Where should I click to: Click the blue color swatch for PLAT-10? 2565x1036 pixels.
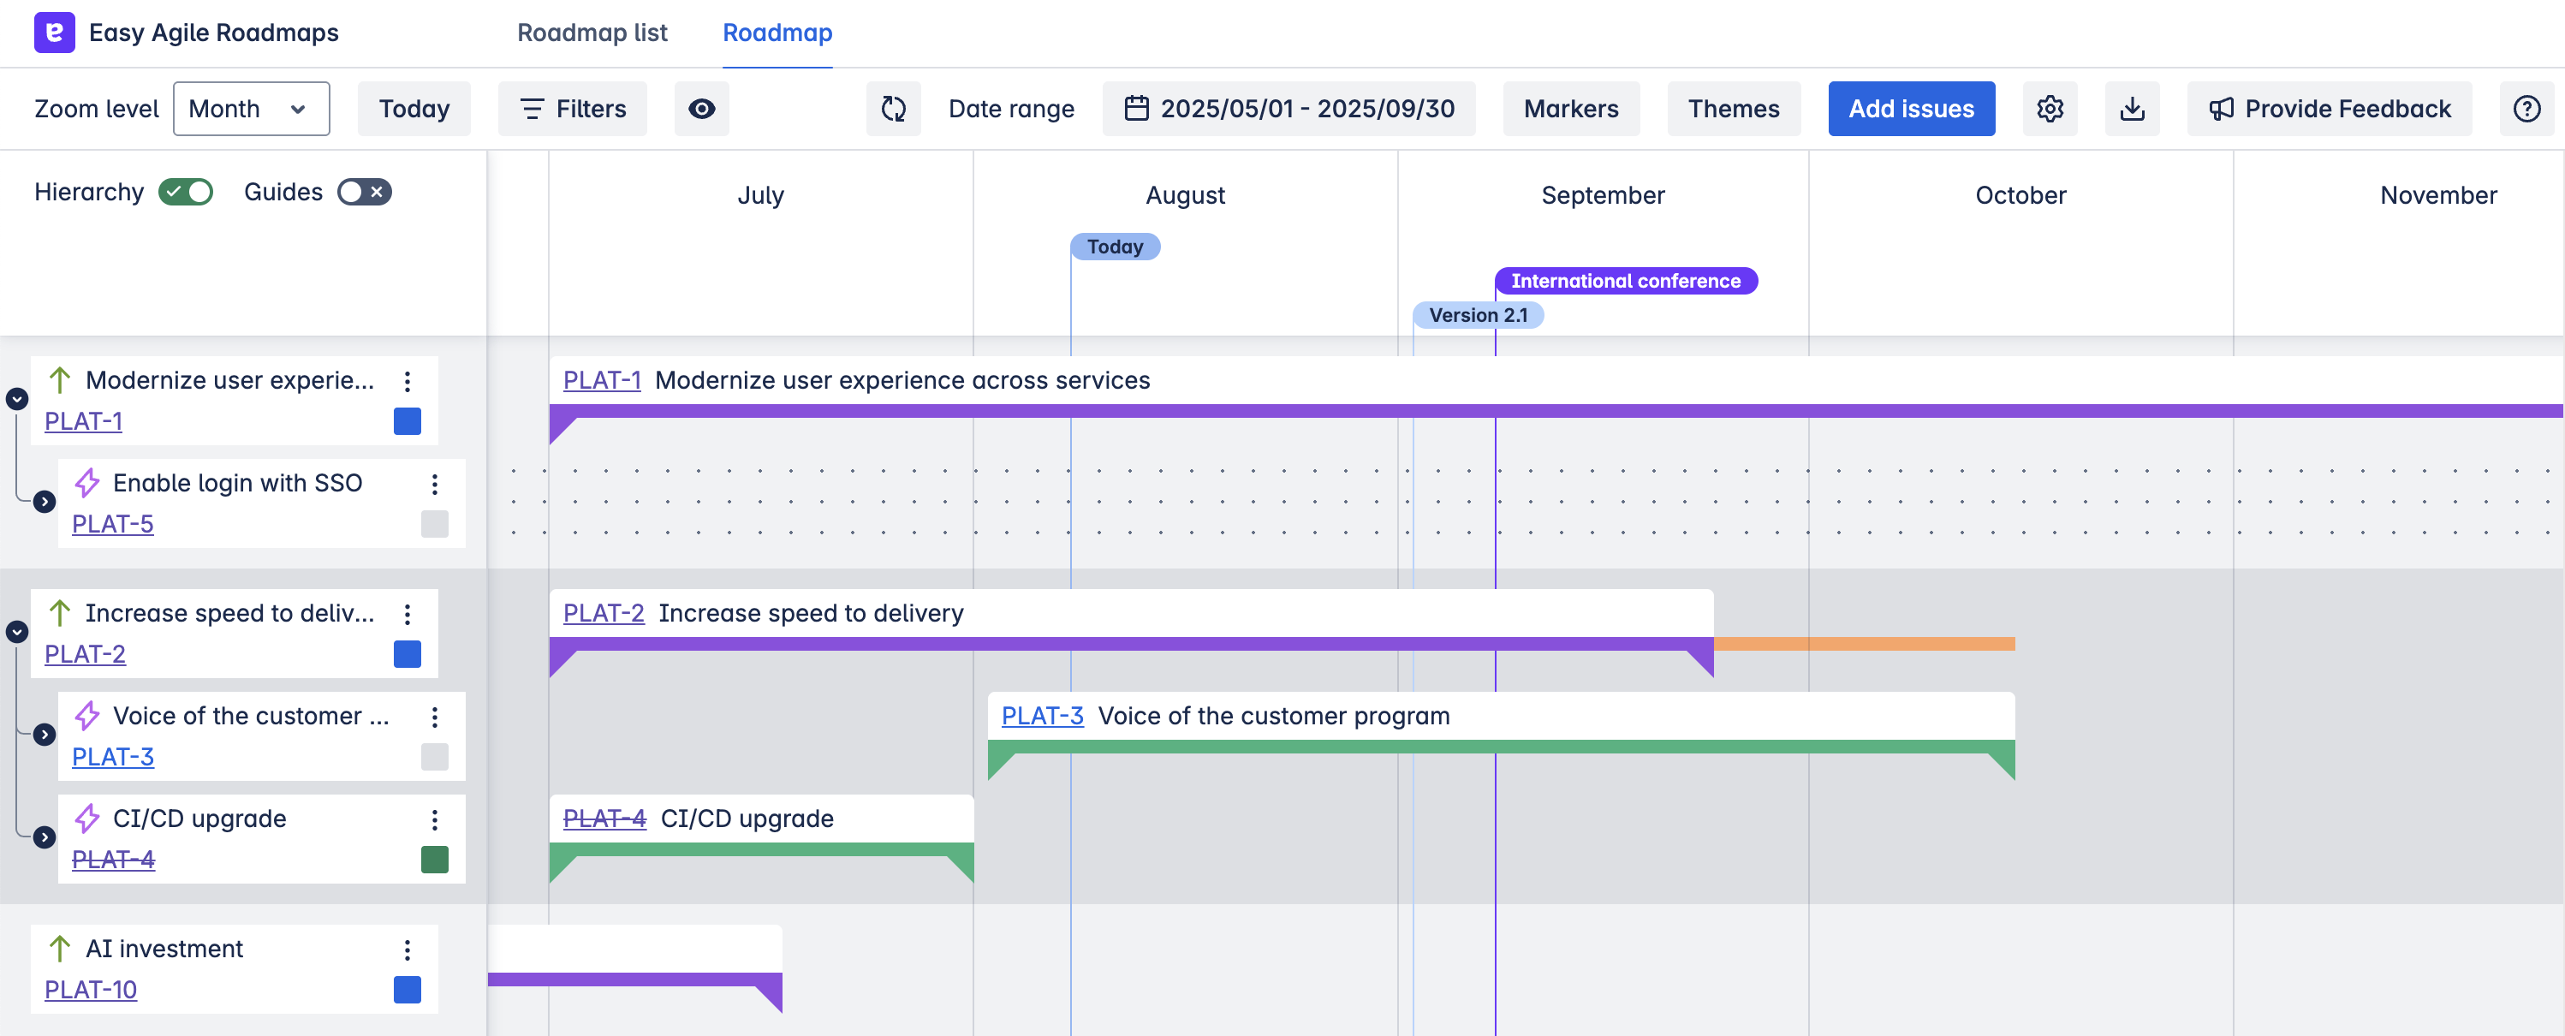[408, 990]
